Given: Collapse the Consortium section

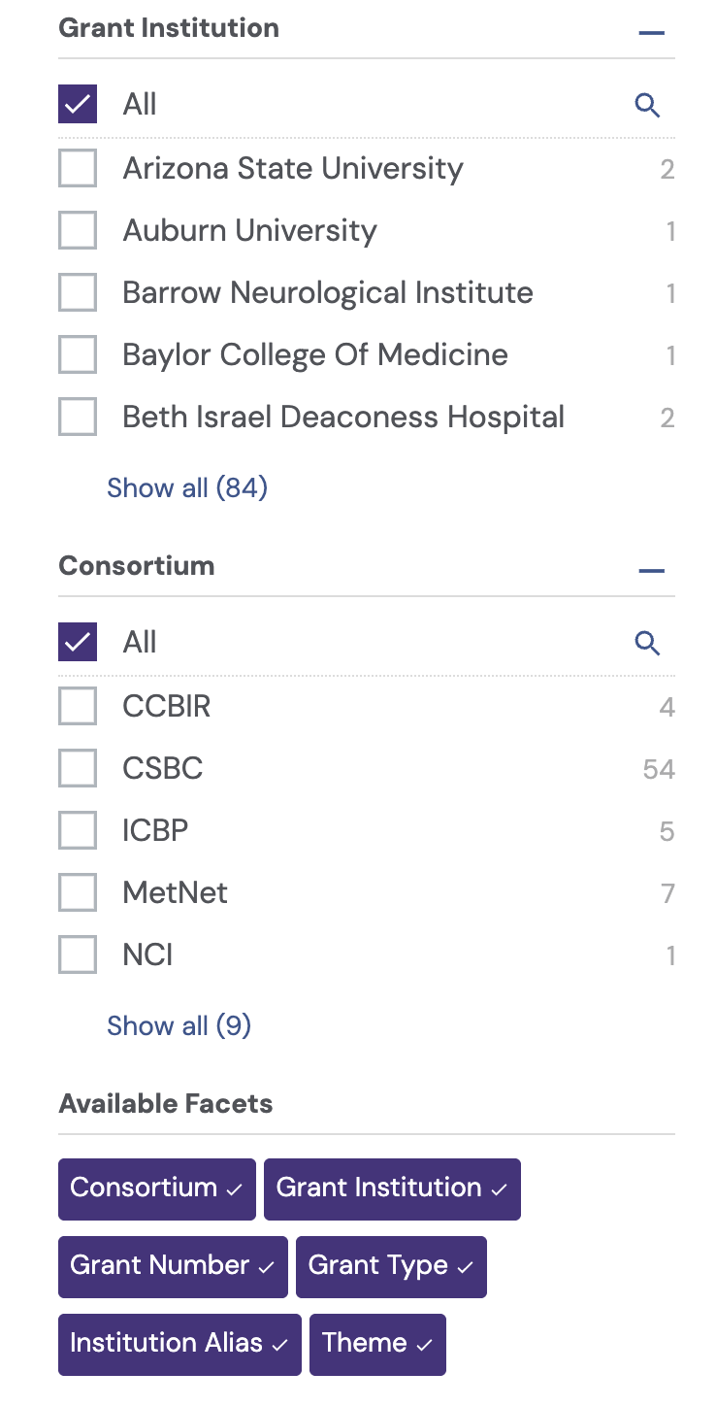Looking at the screenshot, I should [652, 570].
